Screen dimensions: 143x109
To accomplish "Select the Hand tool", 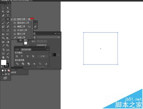I will 3,57.
